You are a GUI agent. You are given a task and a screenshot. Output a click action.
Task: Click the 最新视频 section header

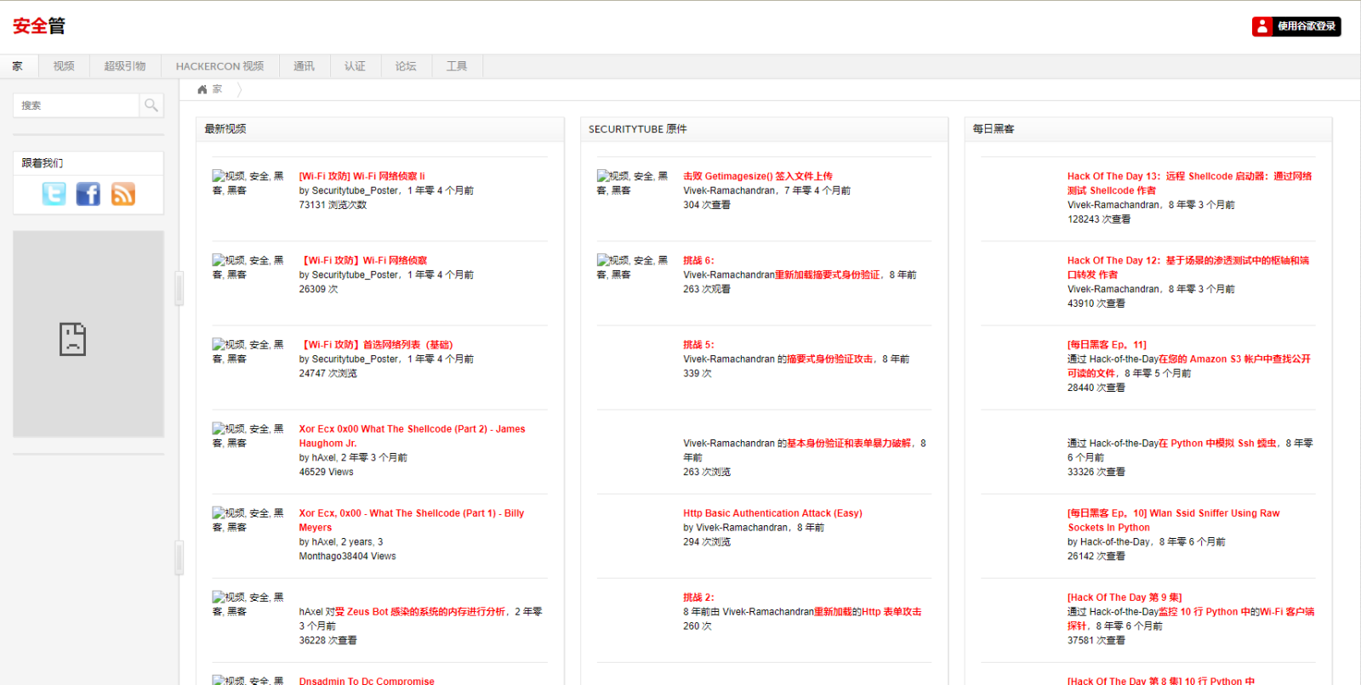pos(225,129)
